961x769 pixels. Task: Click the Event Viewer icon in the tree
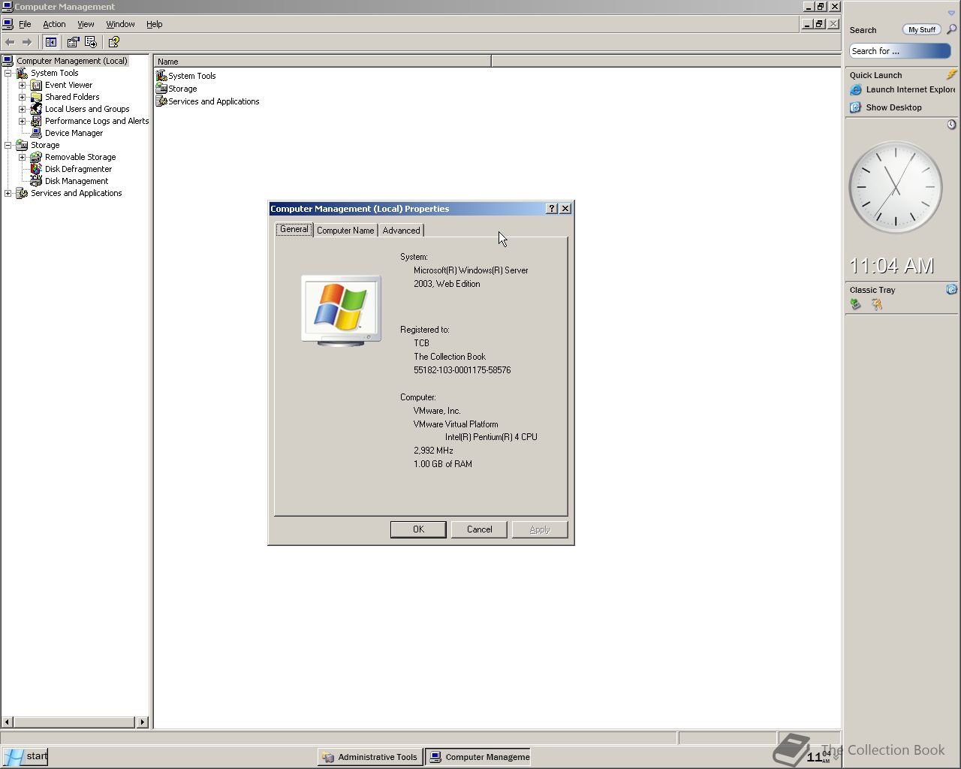[36, 85]
